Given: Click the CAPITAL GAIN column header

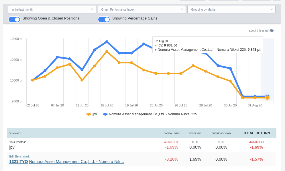Looking at the screenshot, I should (172, 133).
